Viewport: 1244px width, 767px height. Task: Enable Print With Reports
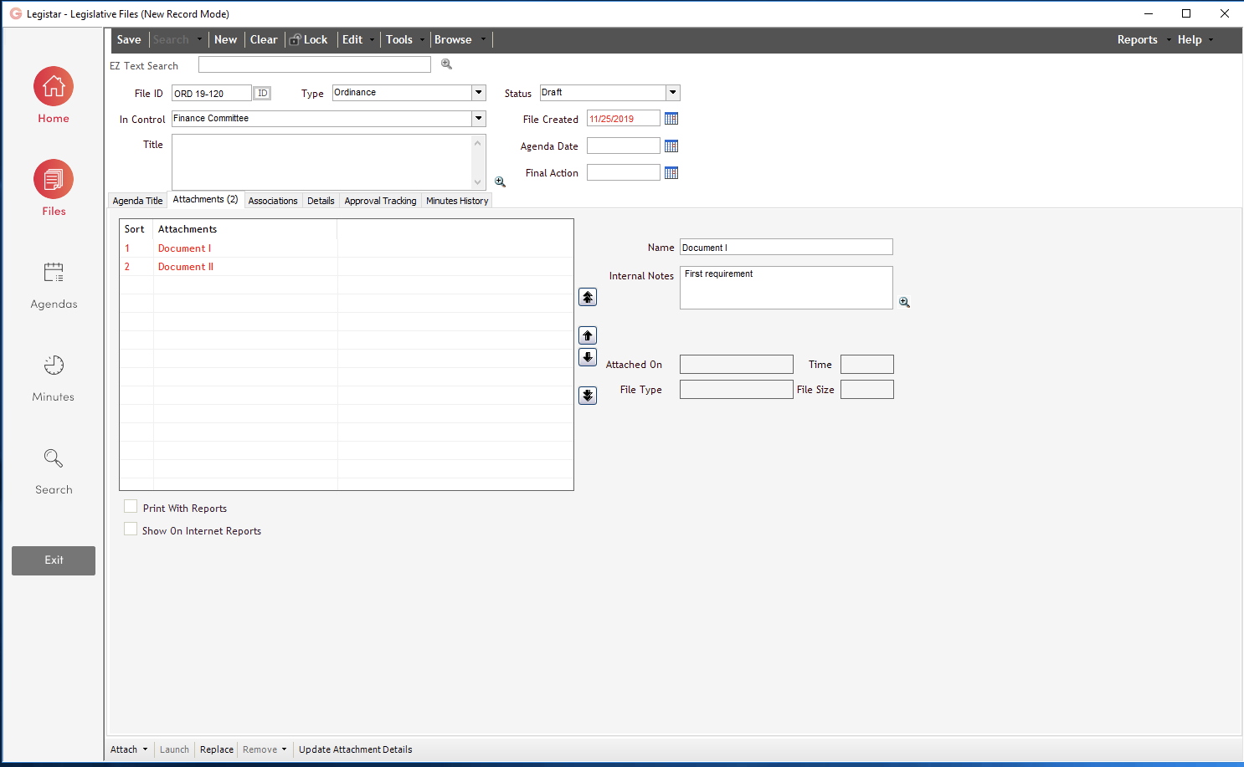[131, 506]
